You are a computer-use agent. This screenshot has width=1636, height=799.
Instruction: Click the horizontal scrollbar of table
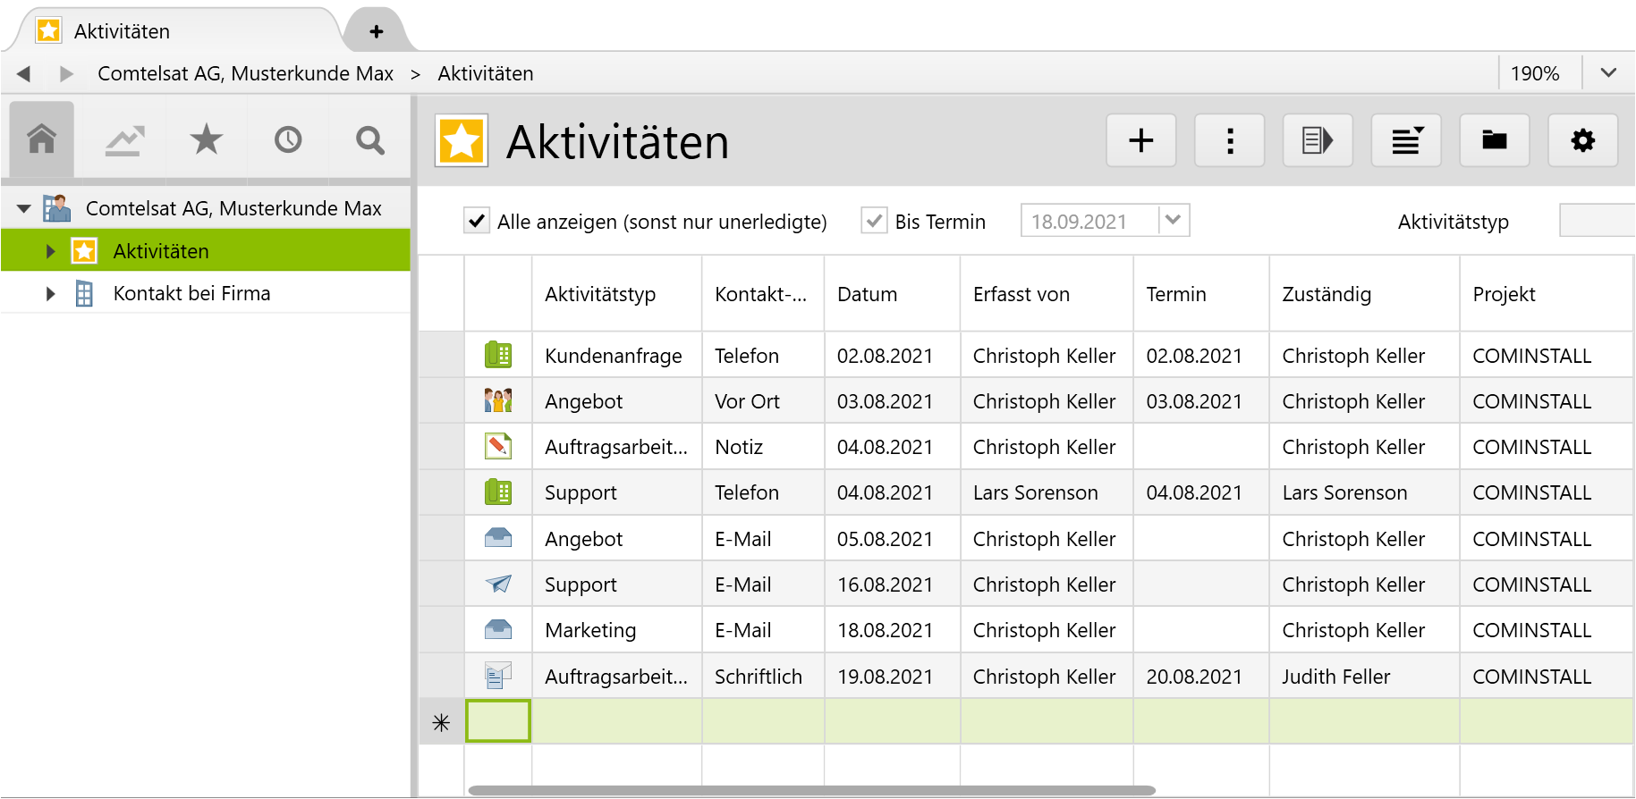810,790
